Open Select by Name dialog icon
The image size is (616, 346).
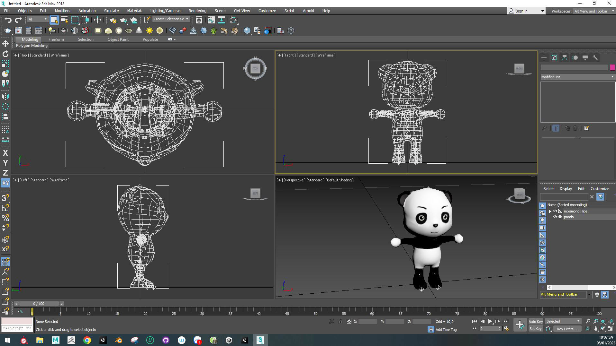pos(64,20)
